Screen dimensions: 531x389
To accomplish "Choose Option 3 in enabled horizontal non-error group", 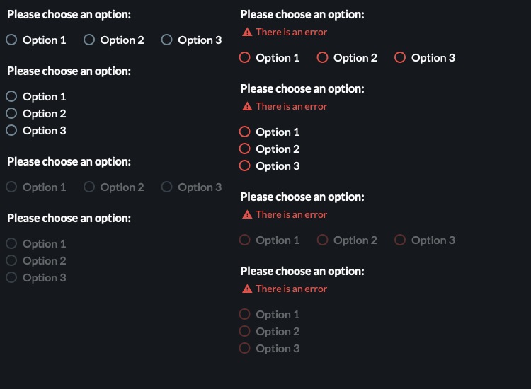I will tap(167, 40).
